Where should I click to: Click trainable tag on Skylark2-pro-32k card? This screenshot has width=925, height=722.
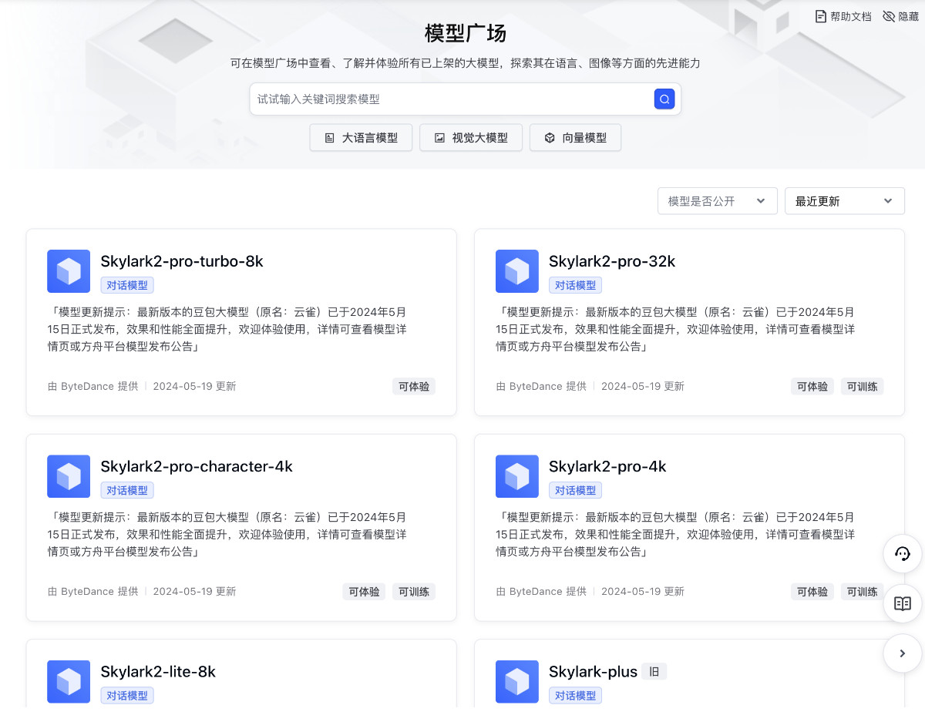(862, 387)
